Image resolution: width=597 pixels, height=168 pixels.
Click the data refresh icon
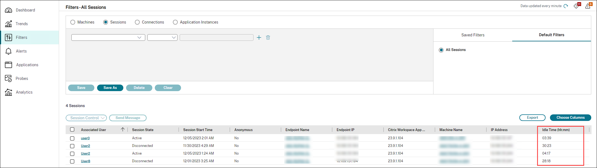(x=566, y=6)
